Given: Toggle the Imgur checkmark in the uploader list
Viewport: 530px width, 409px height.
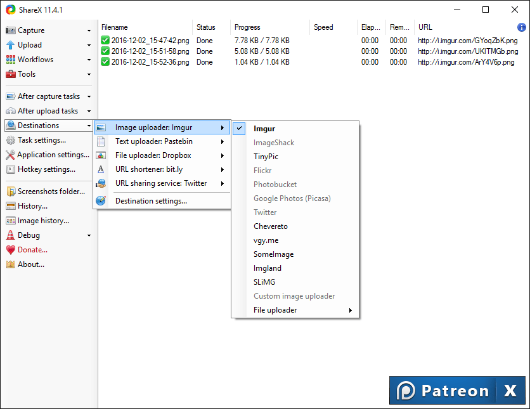Looking at the screenshot, I should [239, 128].
